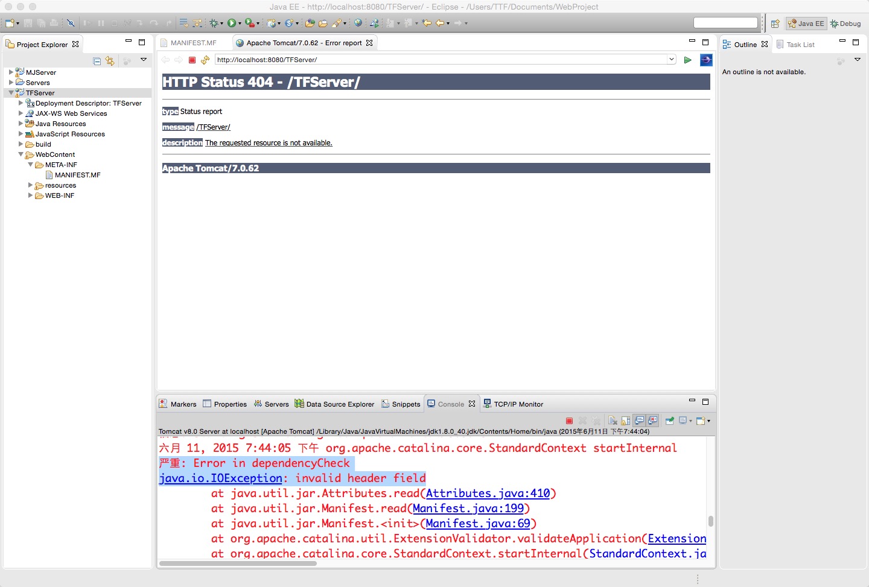Open the Properties tab
The height and width of the screenshot is (587, 869).
tap(224, 404)
